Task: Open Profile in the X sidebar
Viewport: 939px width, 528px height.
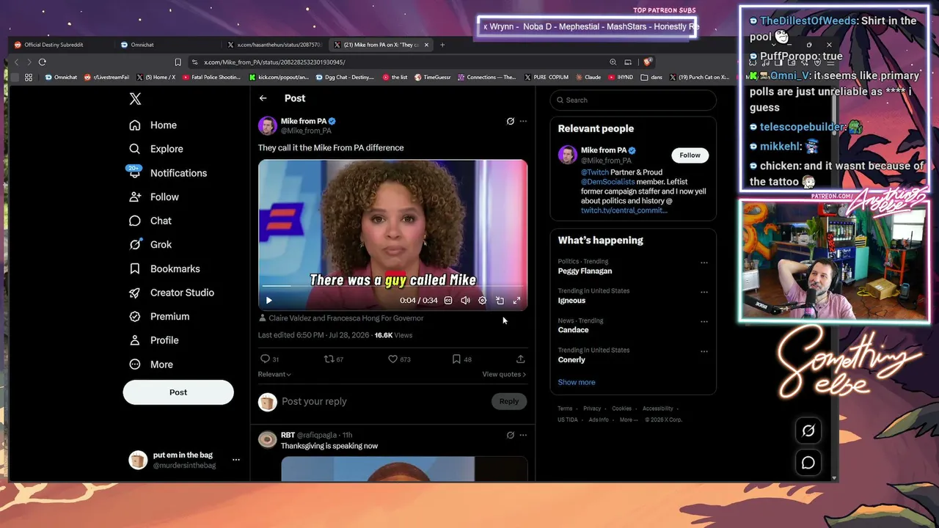Action: point(154,340)
